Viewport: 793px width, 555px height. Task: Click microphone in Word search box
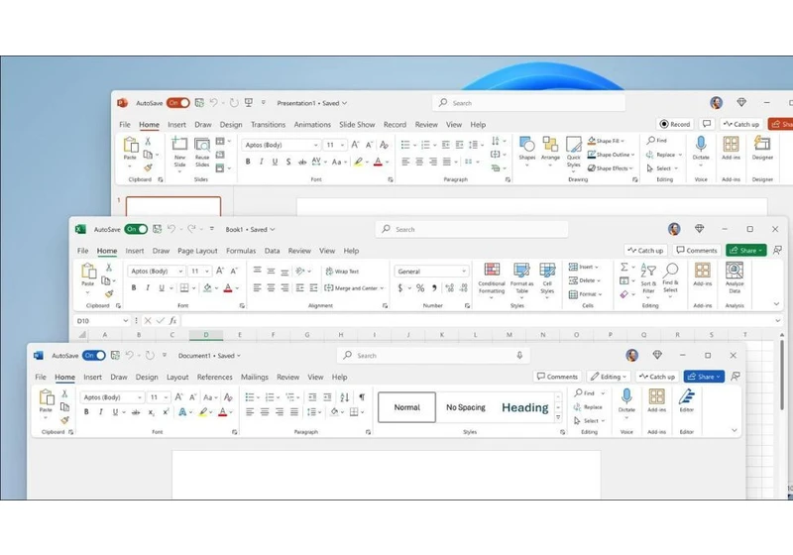coord(519,356)
